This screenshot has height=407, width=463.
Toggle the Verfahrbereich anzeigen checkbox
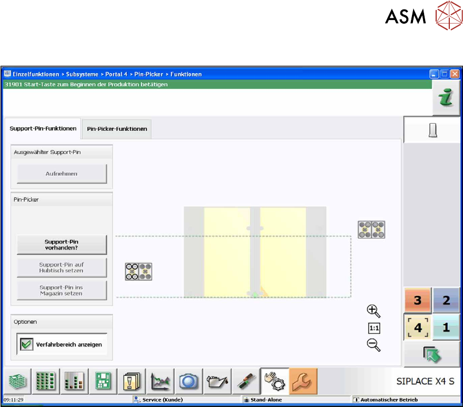click(x=25, y=344)
